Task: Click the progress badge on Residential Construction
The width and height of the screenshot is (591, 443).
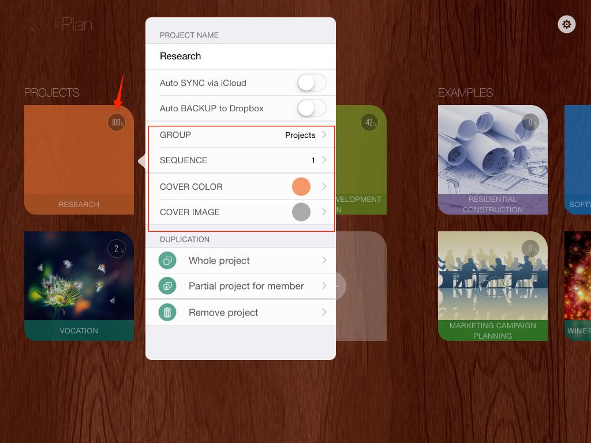Action: coord(530,122)
